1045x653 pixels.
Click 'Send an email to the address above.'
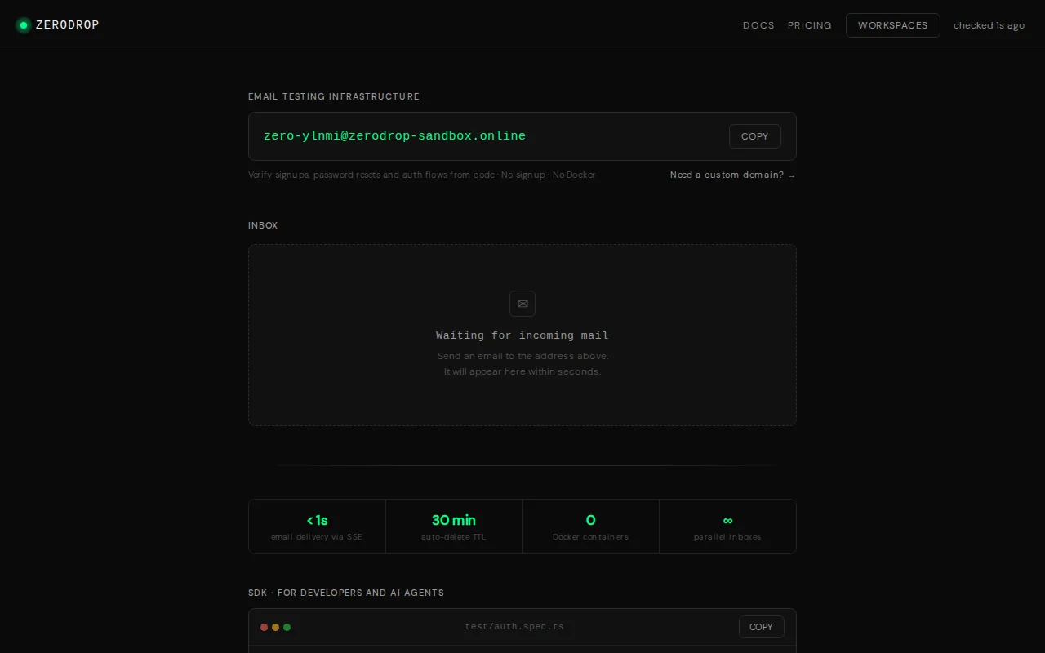(x=522, y=356)
